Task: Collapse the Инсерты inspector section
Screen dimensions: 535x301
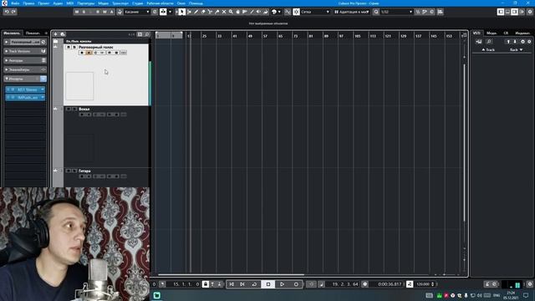Action: click(x=25, y=79)
